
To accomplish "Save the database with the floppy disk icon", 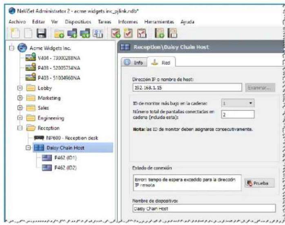I will pos(41,33).
